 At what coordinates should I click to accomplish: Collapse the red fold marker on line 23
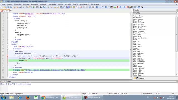click(8, 56)
